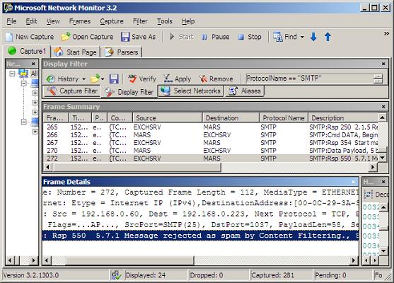Close the Hex Details panel

tap(383, 182)
